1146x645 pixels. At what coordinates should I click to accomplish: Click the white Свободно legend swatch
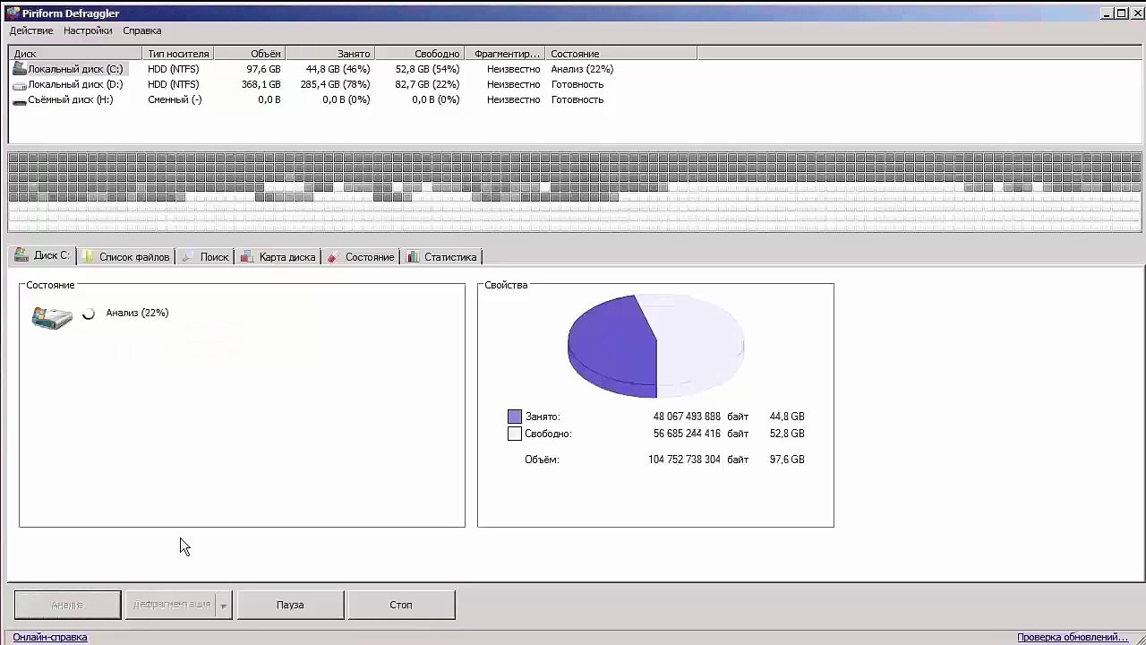tap(515, 434)
